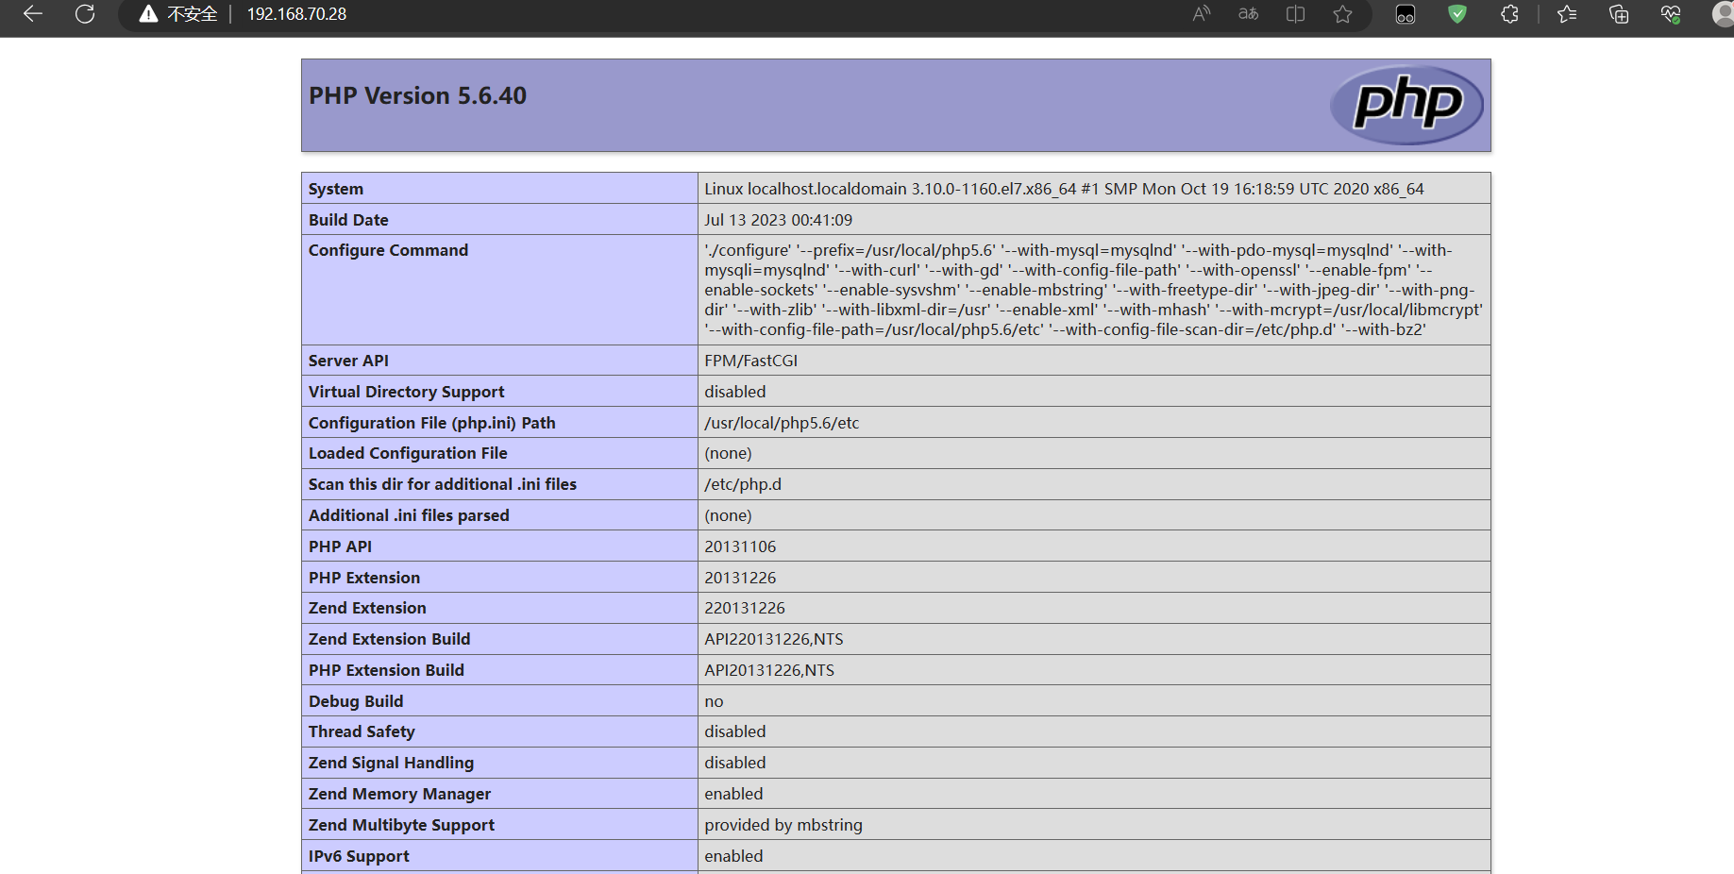
Task: Click Additional .ini files parsed label
Action: tap(409, 515)
